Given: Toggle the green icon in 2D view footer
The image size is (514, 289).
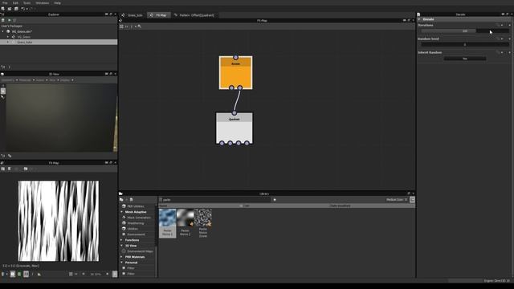Looking at the screenshot, I should pos(19,274).
